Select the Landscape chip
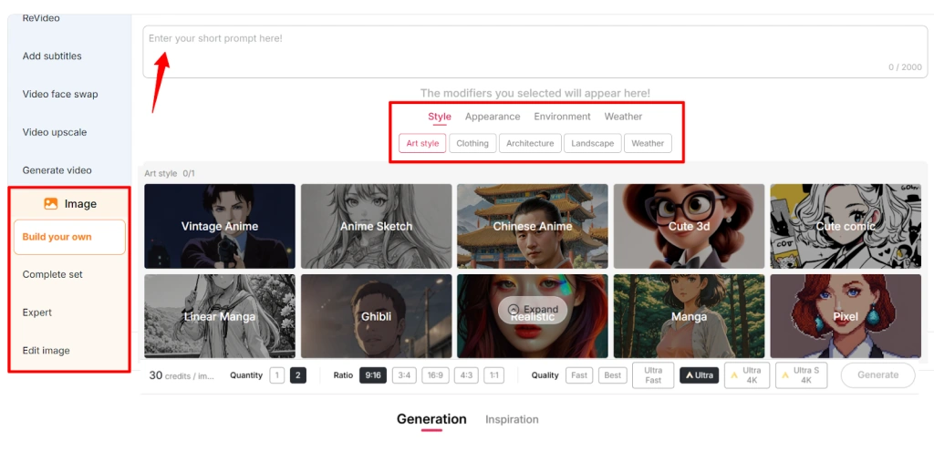The image size is (934, 461). [593, 143]
